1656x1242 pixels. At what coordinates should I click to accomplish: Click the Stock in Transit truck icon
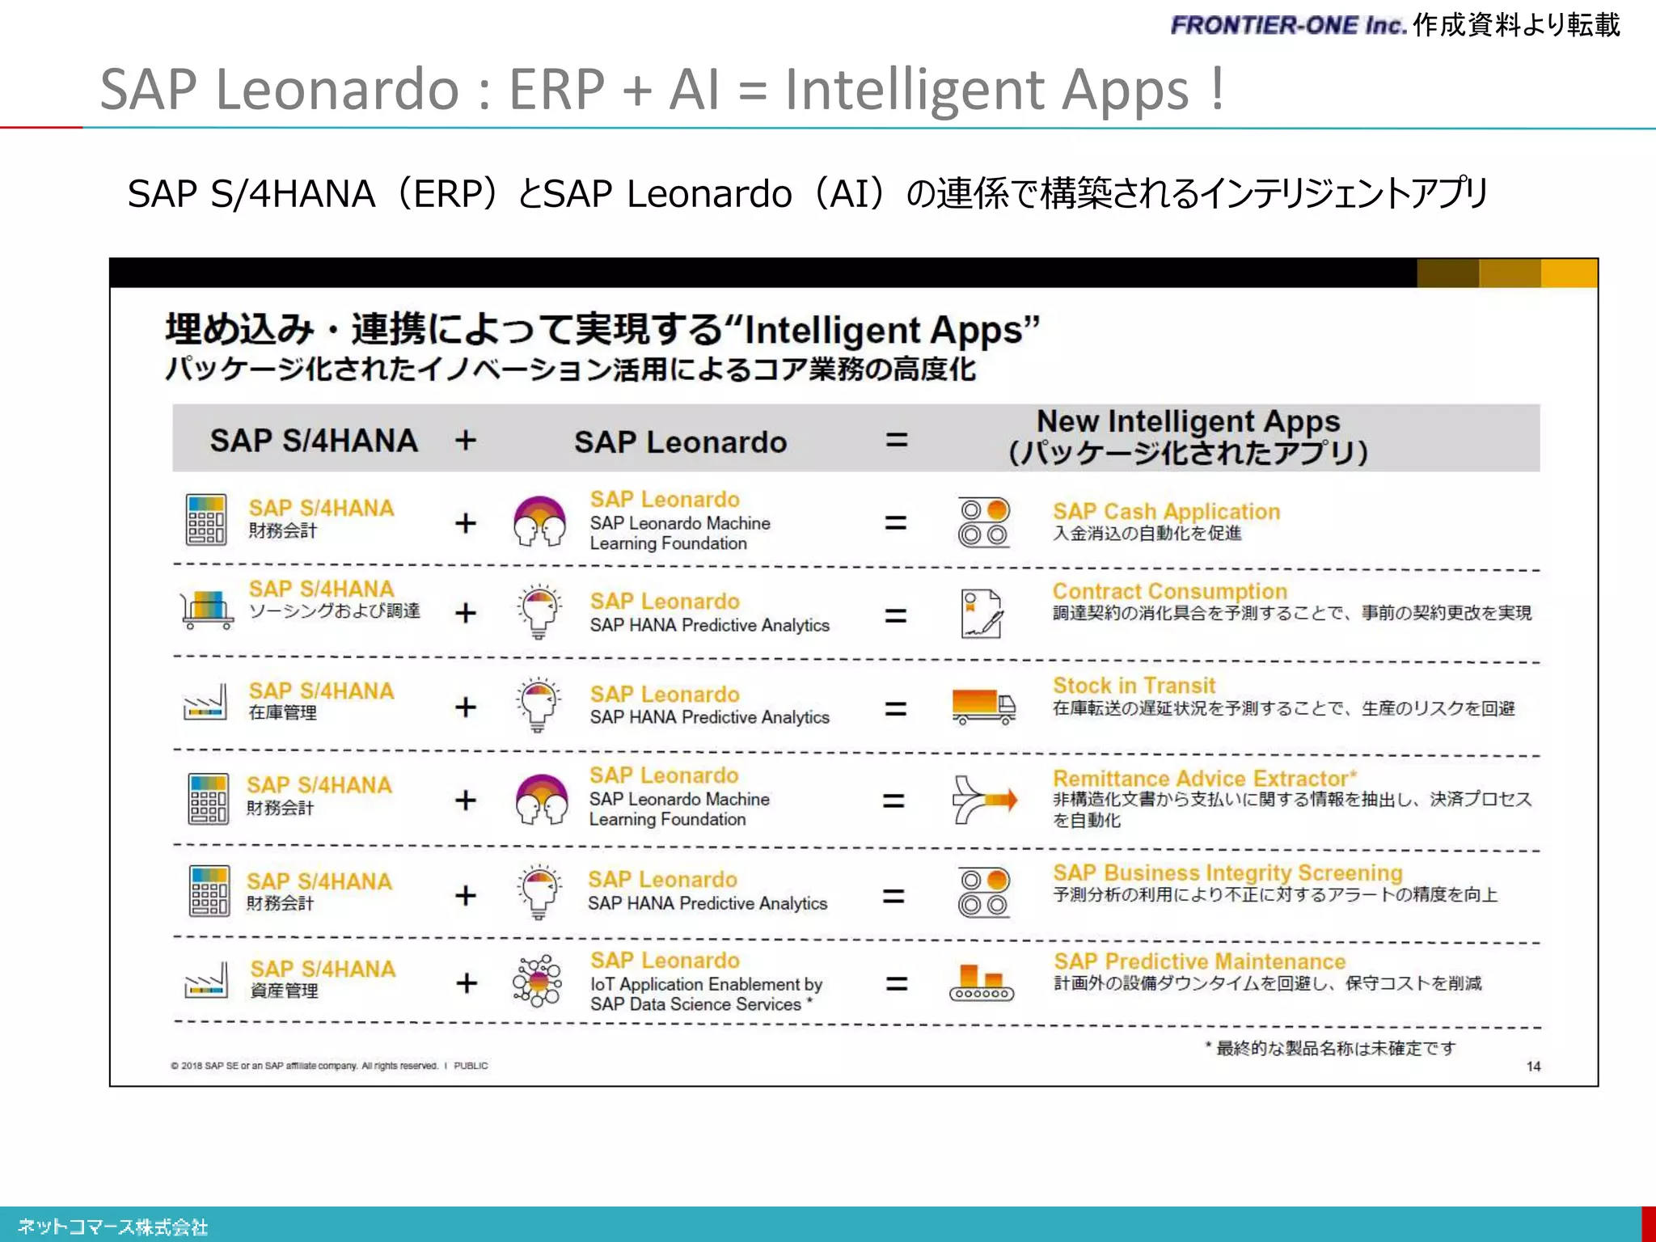click(x=984, y=706)
